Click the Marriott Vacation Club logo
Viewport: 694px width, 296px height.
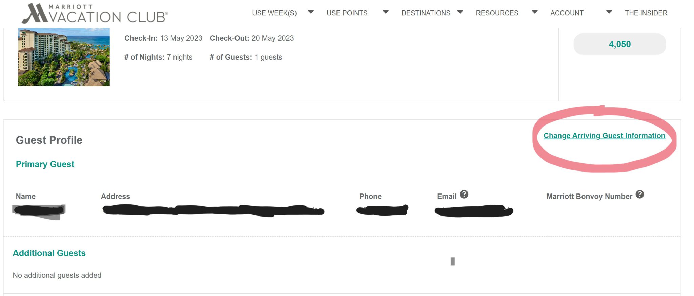[x=95, y=14]
